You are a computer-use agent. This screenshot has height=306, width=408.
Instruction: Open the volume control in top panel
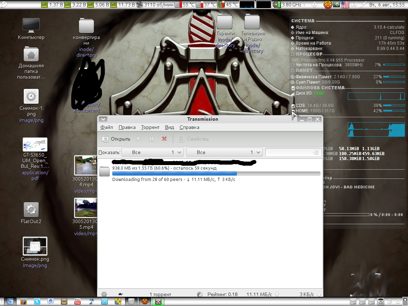tap(353, 4)
